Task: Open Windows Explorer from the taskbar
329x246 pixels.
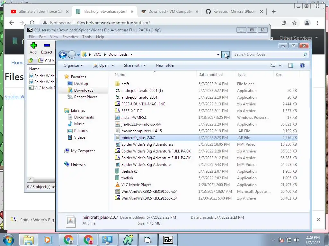Action: point(29,240)
